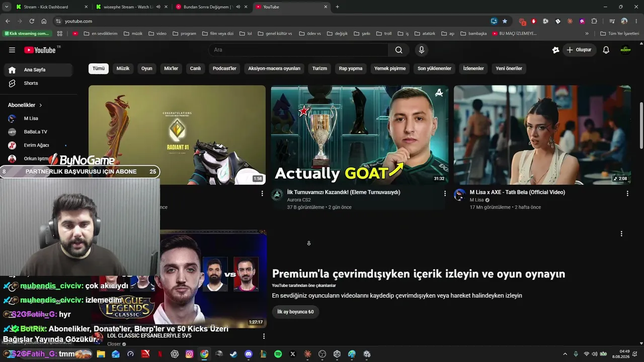Go to Ana Sayfa in sidebar
This screenshot has width=644, height=362.
pos(38,70)
